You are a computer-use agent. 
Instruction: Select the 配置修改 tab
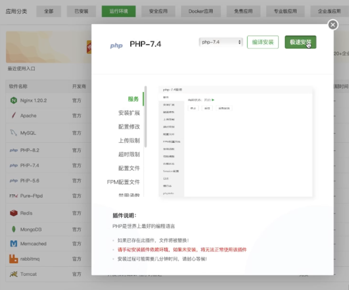coord(129,127)
